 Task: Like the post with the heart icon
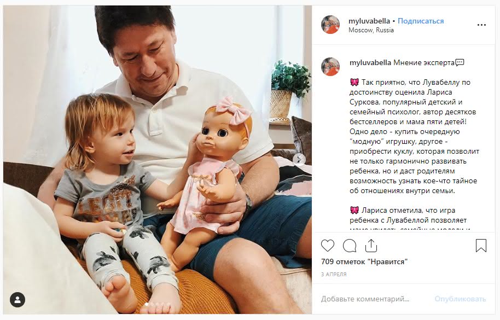[328, 246]
